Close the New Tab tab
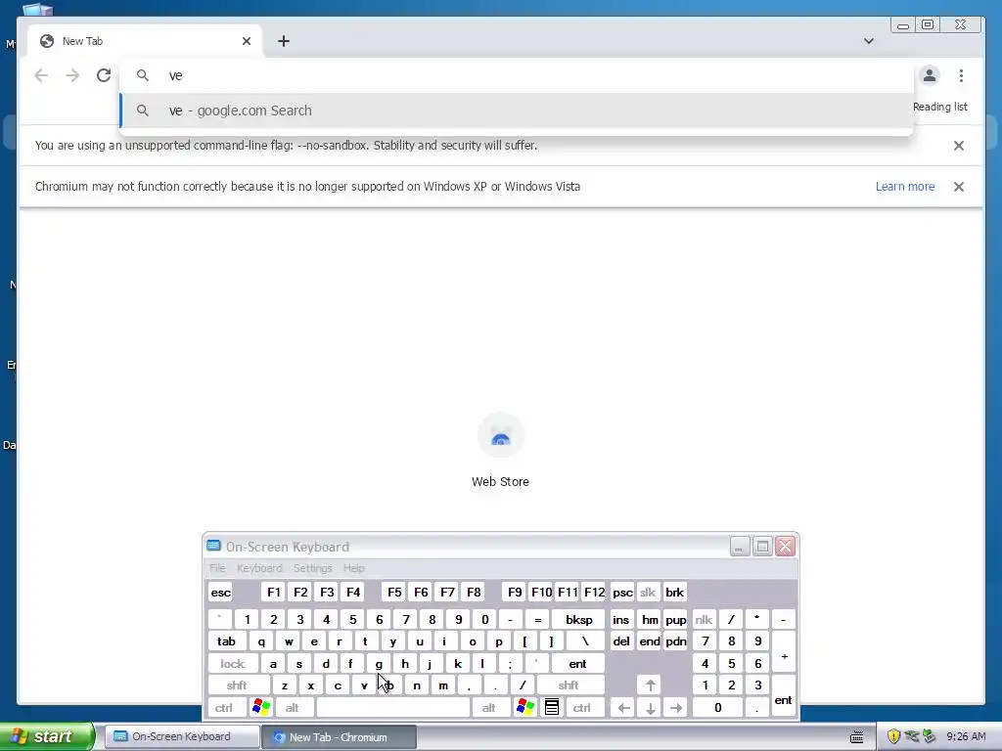Screen dimensions: 1002x751 coord(247,41)
